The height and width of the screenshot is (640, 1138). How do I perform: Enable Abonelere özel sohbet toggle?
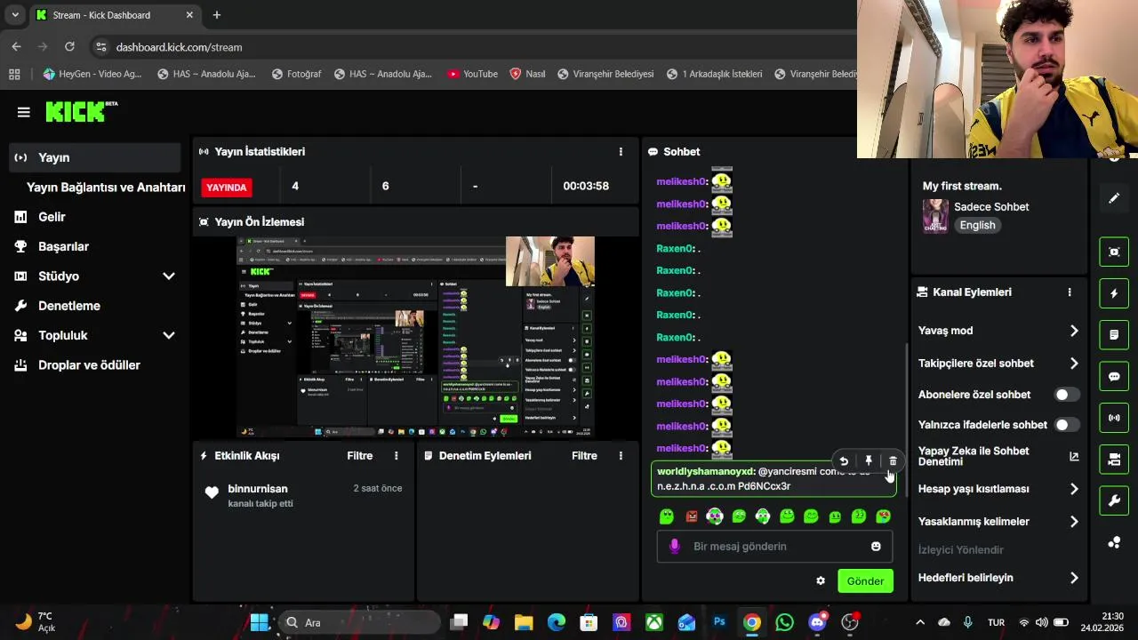tap(1066, 395)
